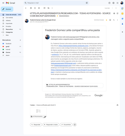125x136 pixels.
Task: Open Caixa de entrada folder
Action: tap(11, 15)
